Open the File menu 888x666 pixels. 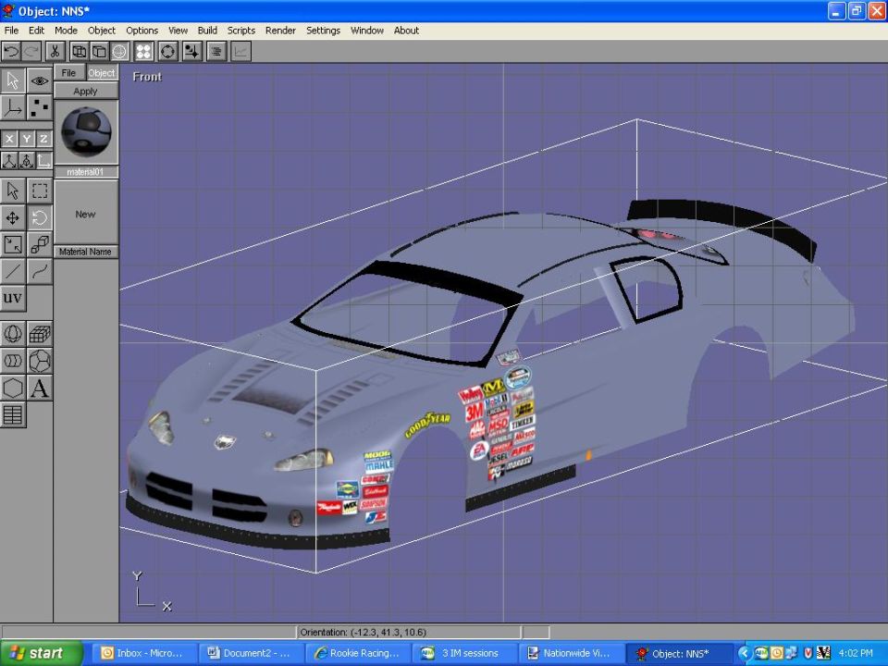(x=11, y=31)
